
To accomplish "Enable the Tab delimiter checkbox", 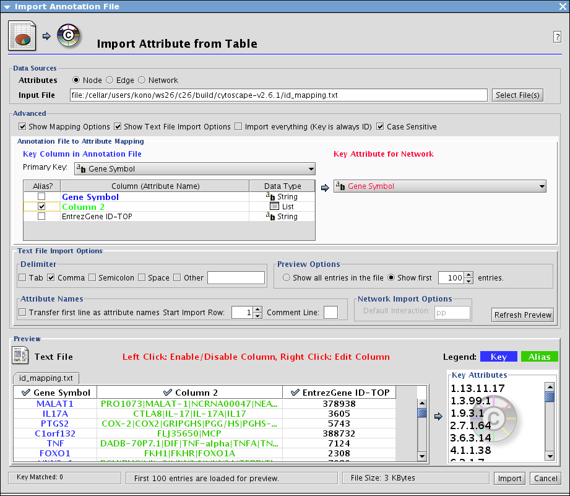I will click(x=22, y=277).
